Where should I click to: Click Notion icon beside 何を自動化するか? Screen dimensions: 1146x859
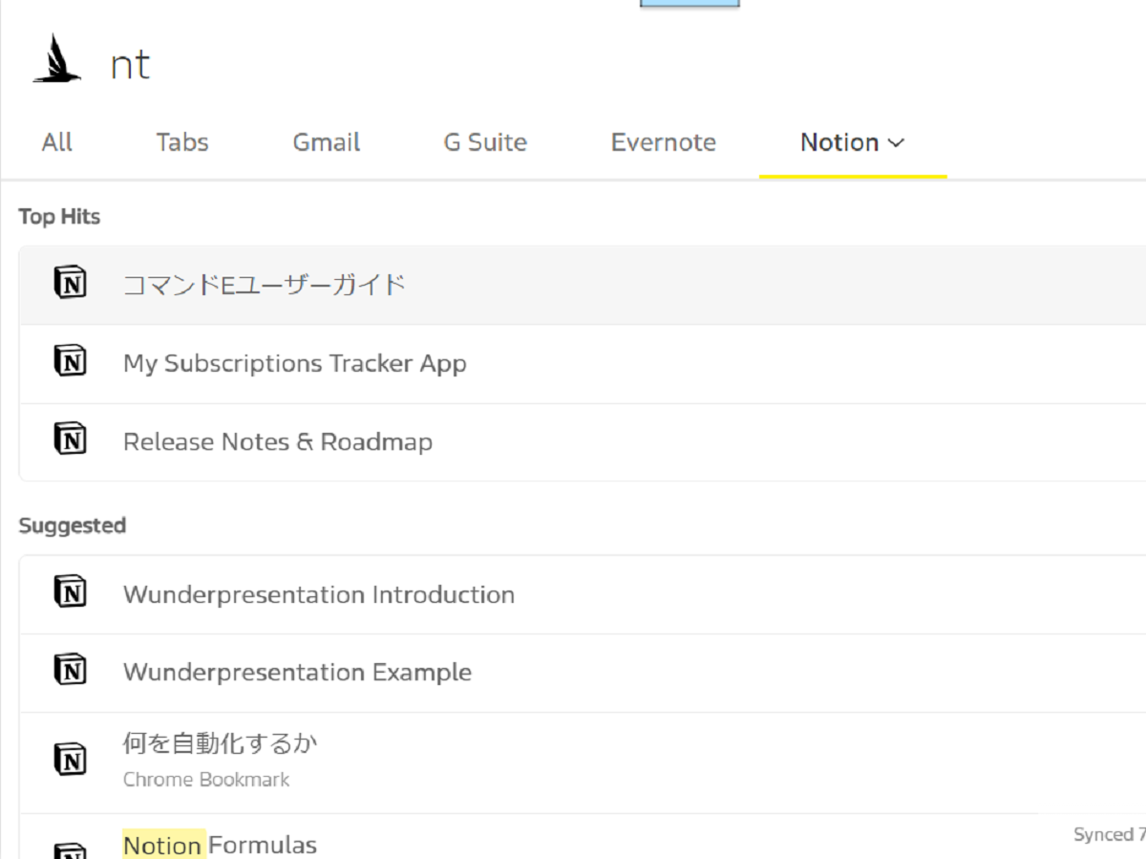(70, 762)
